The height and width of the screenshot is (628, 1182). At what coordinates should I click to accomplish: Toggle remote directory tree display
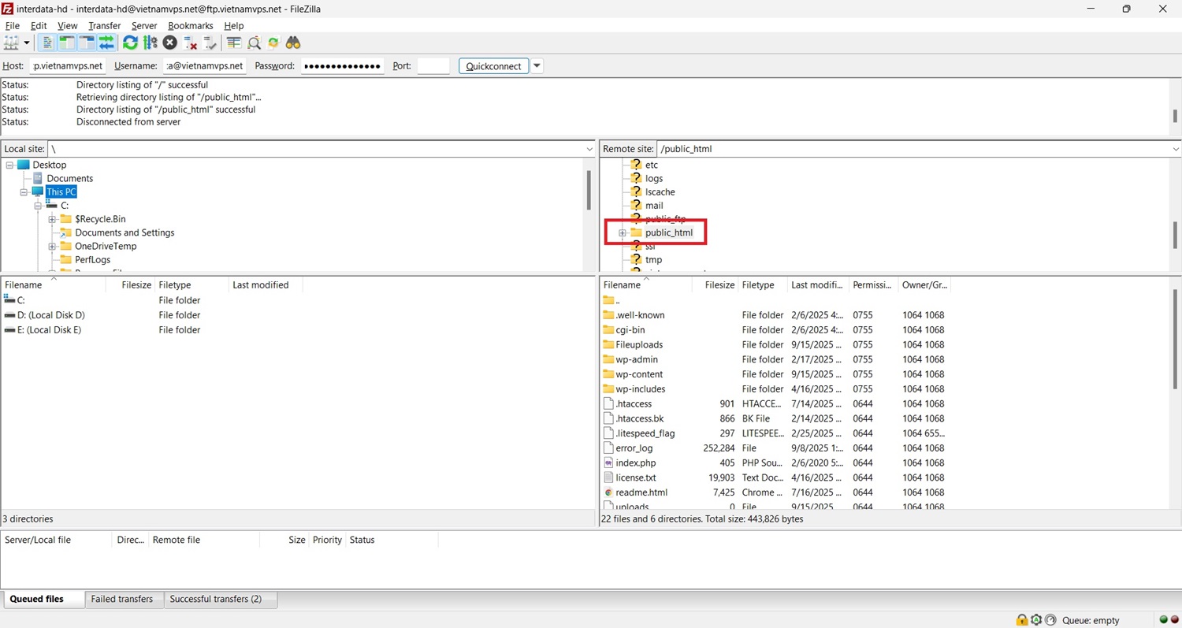click(x=86, y=43)
